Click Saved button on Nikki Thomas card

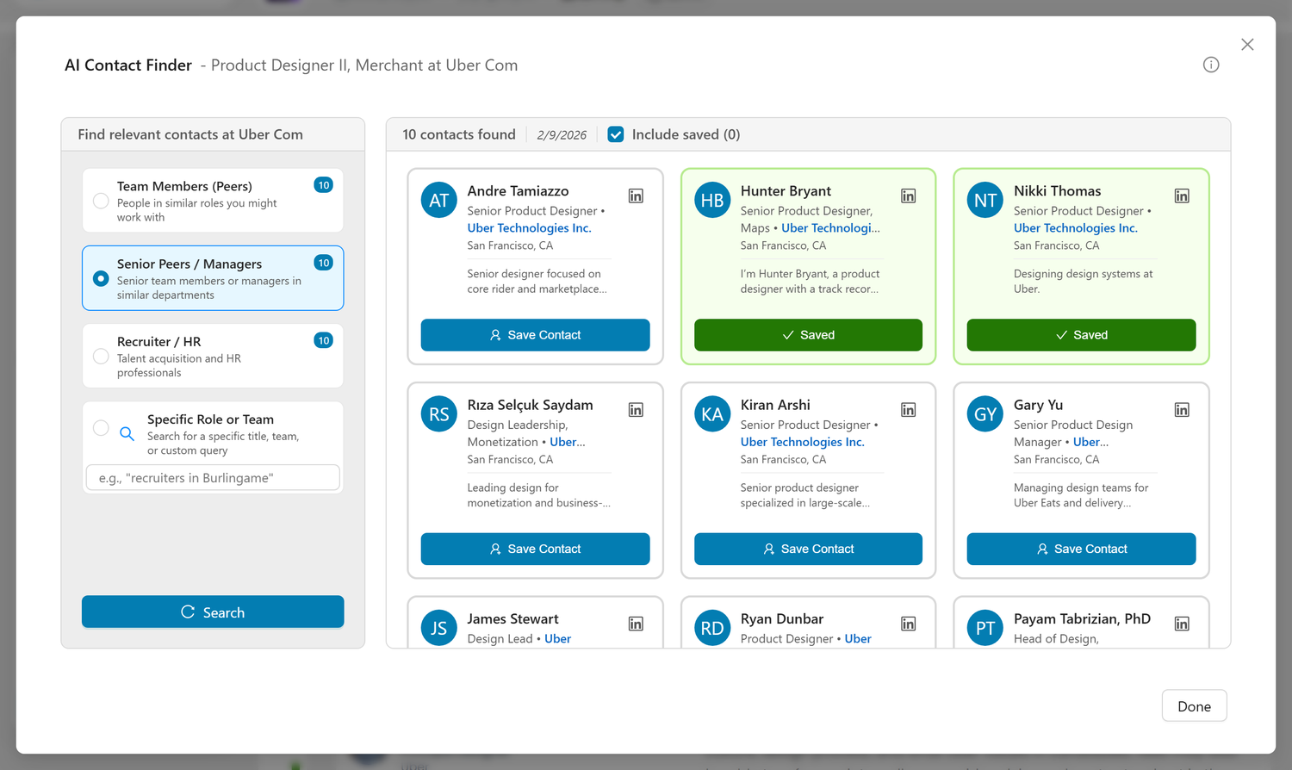point(1081,335)
